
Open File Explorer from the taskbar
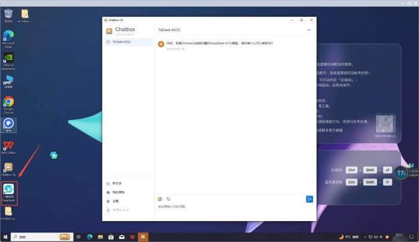pyautogui.click(x=101, y=237)
